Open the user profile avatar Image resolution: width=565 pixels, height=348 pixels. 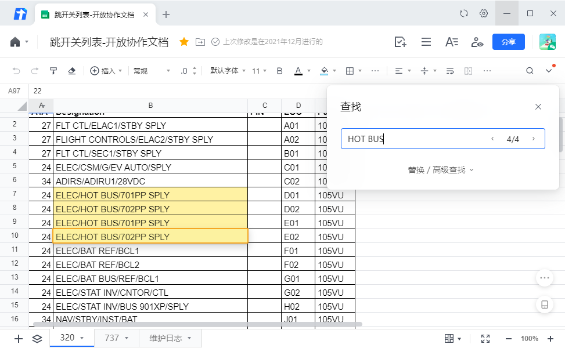pos(548,42)
